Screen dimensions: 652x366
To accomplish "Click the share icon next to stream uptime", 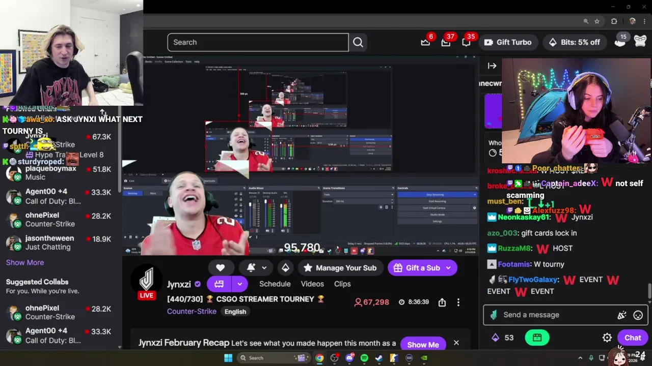I will pyautogui.click(x=442, y=302).
